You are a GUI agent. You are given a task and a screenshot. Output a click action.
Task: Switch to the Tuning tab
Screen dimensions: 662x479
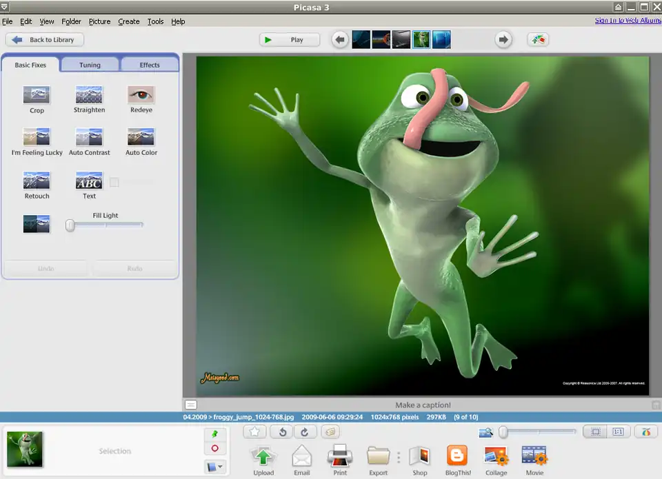(x=90, y=65)
